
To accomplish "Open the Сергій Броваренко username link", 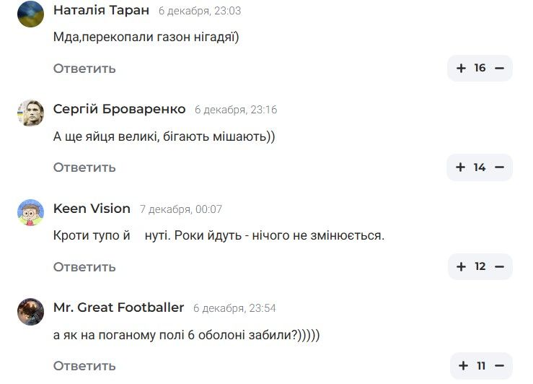I will 119,109.
